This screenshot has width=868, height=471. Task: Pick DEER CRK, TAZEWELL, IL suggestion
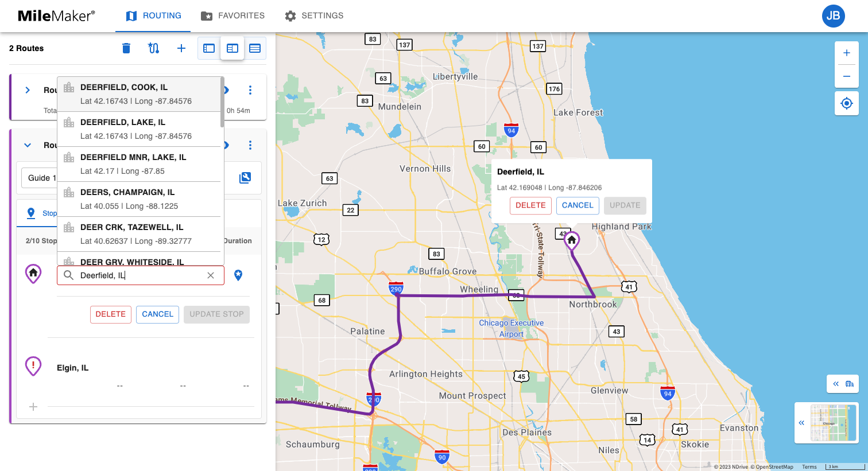[x=139, y=234]
